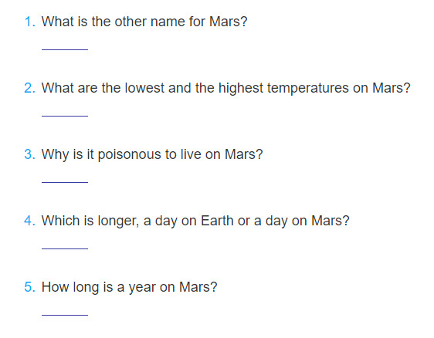This screenshot has height=338, width=434.
Task: Select the answer blank for question 3
Action: (x=65, y=178)
